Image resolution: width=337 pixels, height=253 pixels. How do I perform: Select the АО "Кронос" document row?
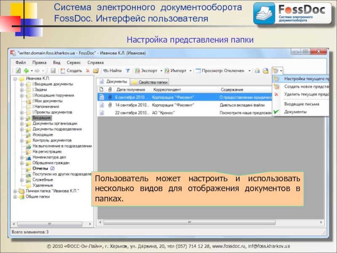pyautogui.click(x=185, y=113)
